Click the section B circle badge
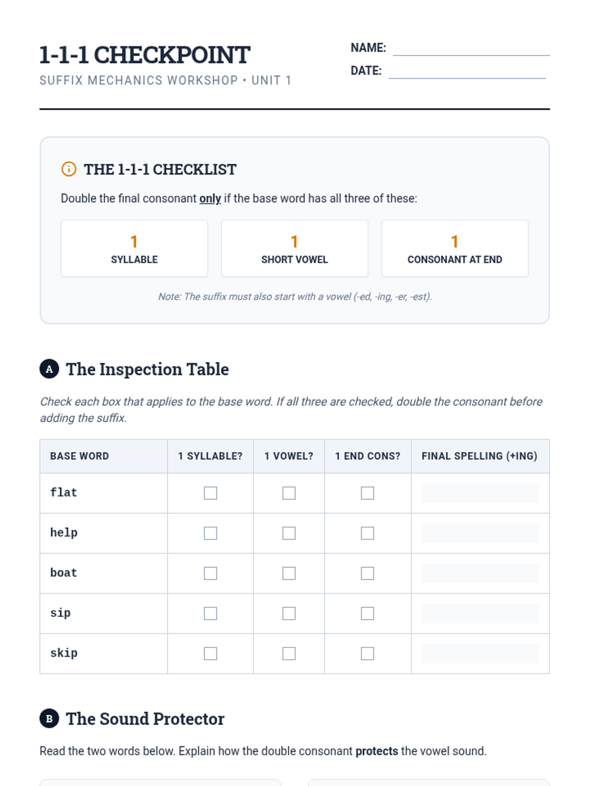This screenshot has width=589, height=786. click(x=49, y=719)
